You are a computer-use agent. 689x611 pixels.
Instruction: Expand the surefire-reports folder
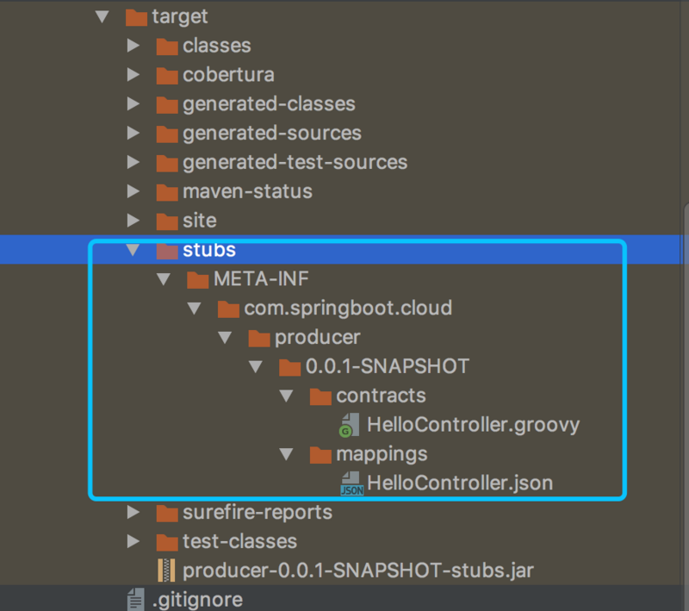tap(133, 512)
